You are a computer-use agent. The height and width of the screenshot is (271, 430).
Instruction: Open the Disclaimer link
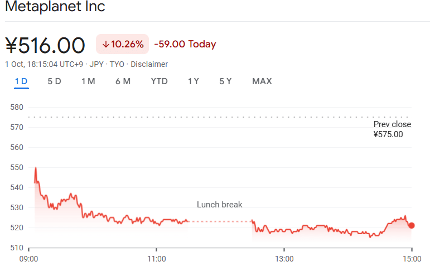(x=149, y=64)
